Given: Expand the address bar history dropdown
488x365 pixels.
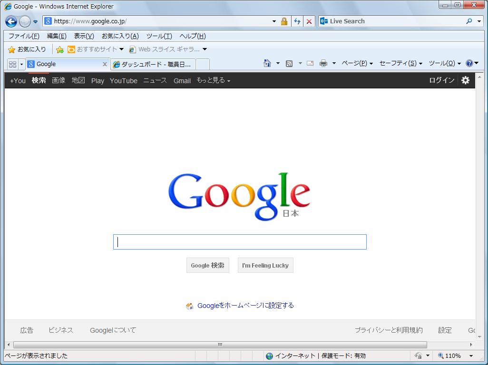Looking at the screenshot, I should coord(274,21).
